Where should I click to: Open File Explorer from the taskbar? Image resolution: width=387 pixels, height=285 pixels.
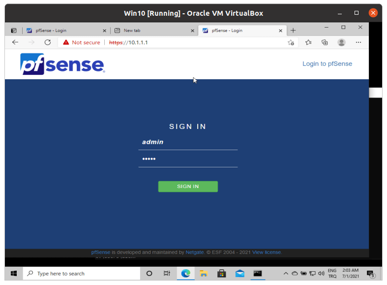(204, 273)
